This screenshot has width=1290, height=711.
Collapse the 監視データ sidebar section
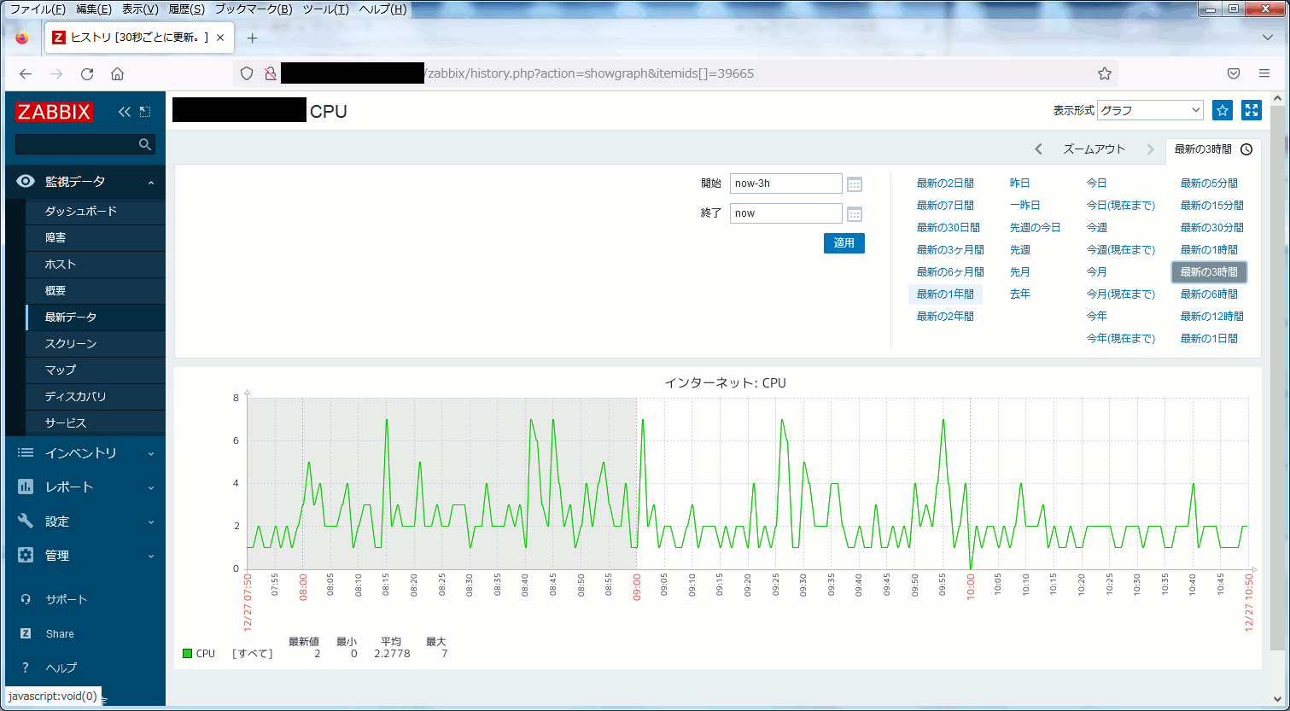tap(85, 182)
